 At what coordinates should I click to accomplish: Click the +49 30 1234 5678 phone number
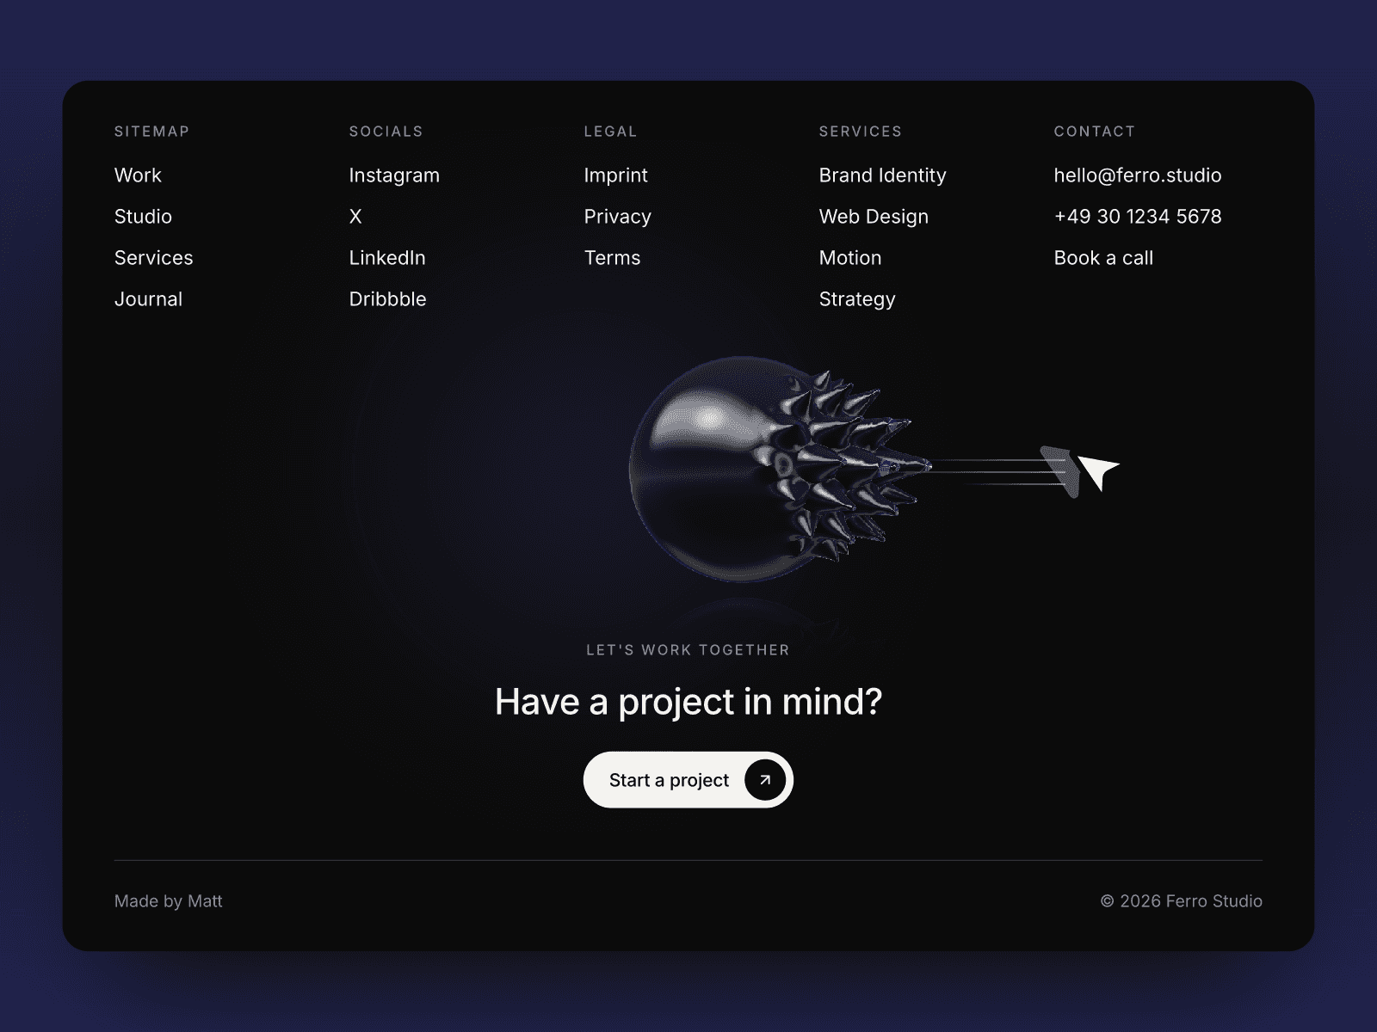[1138, 217]
